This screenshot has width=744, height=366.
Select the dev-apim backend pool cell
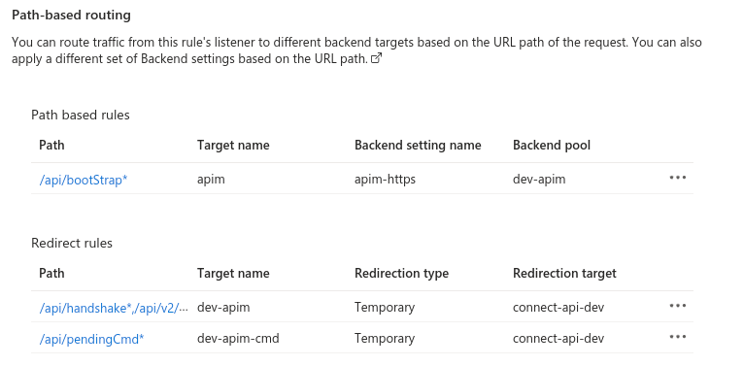[539, 180]
